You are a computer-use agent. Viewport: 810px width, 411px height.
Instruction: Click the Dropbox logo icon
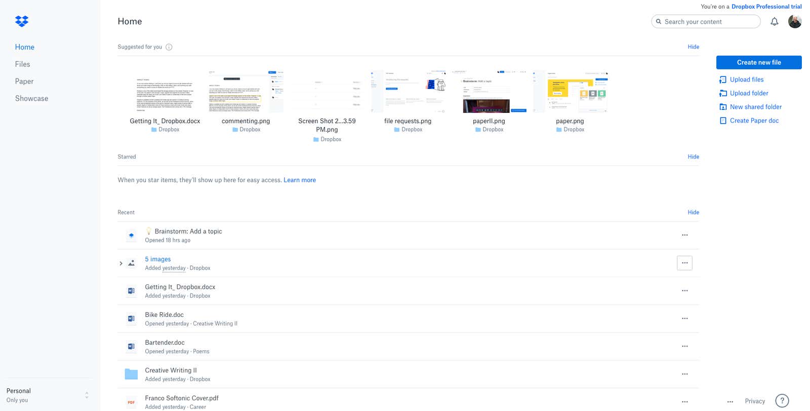(x=22, y=21)
